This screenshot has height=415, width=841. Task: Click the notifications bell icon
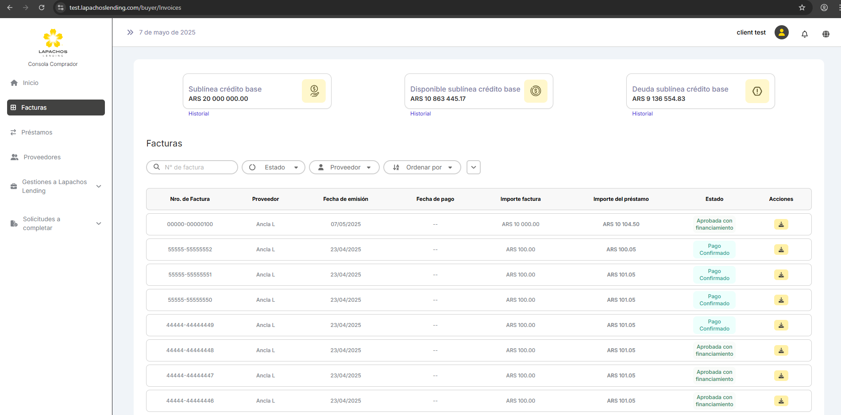(805, 34)
